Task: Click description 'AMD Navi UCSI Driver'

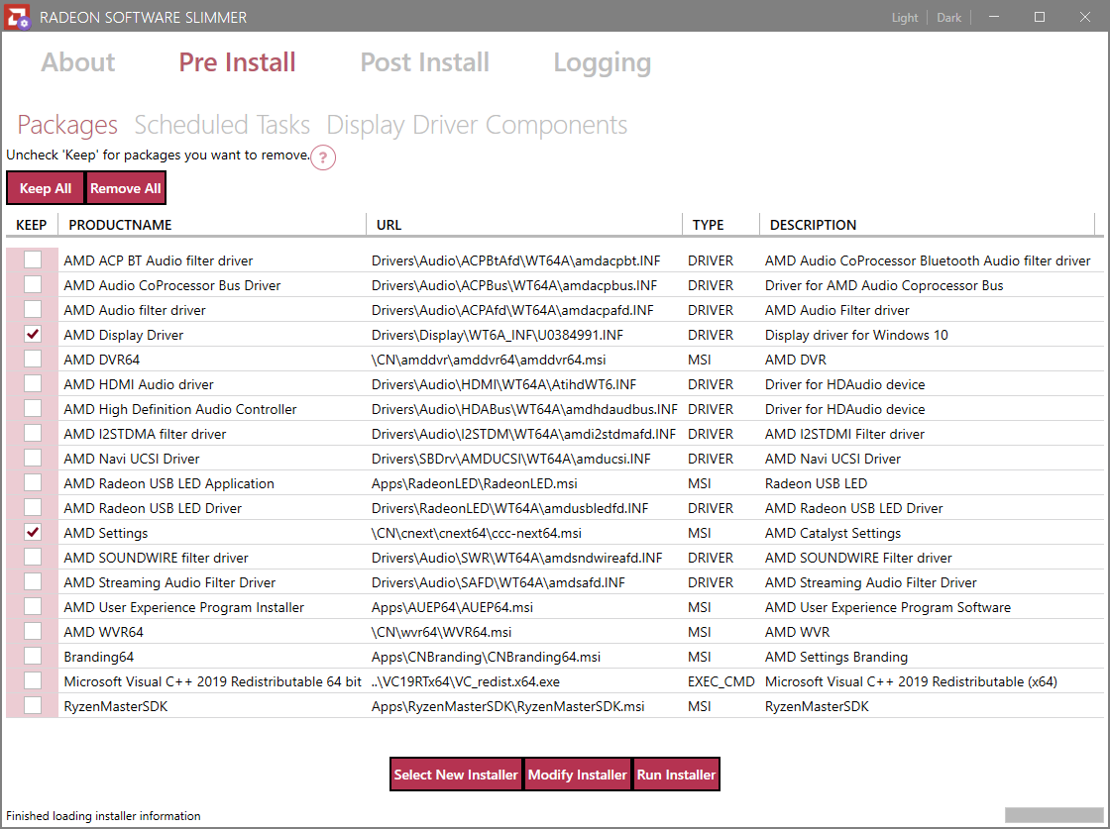Action: [832, 459]
